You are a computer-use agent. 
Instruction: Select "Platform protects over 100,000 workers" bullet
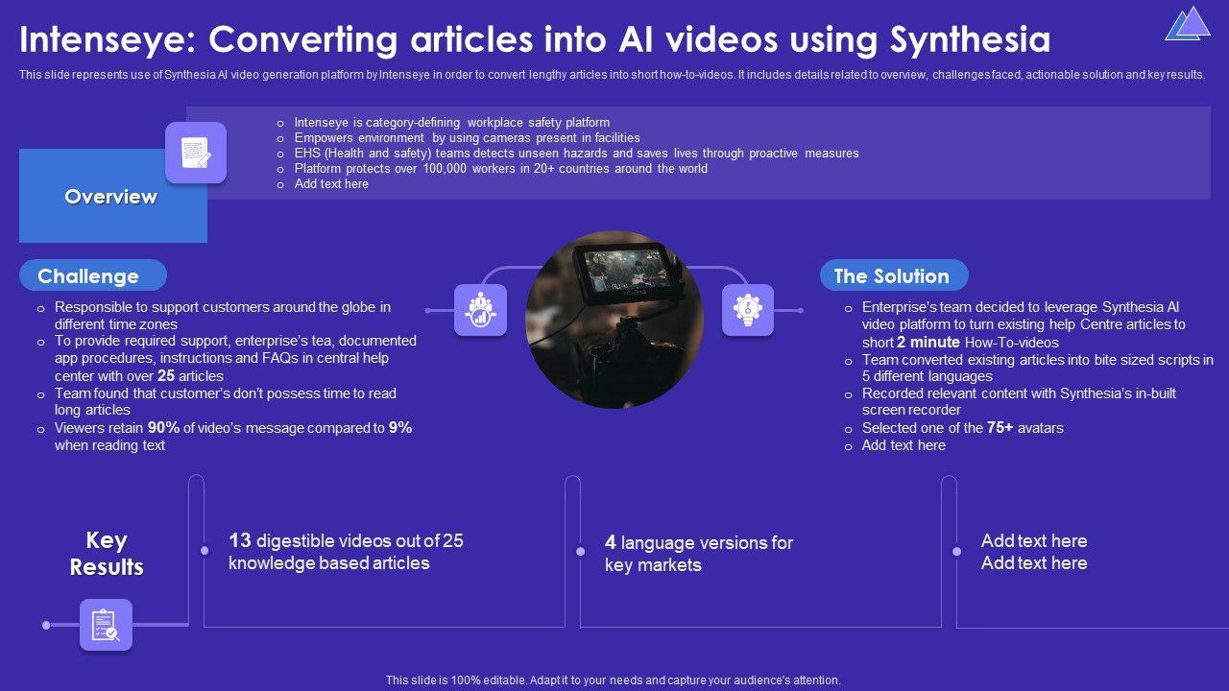pyautogui.click(x=501, y=169)
